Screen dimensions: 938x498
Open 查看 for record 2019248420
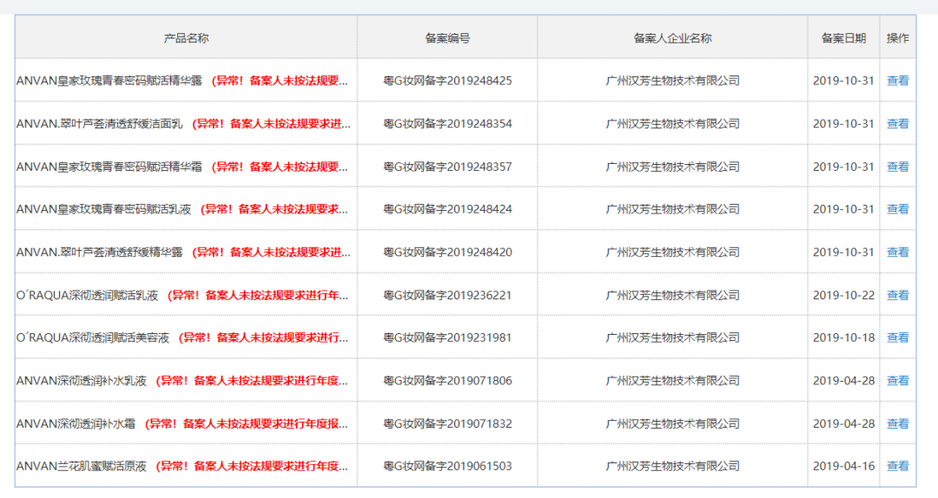click(897, 252)
